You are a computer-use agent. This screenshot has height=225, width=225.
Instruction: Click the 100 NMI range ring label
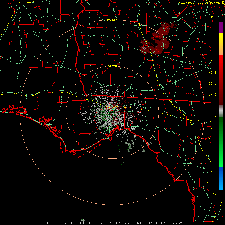click(112, 20)
